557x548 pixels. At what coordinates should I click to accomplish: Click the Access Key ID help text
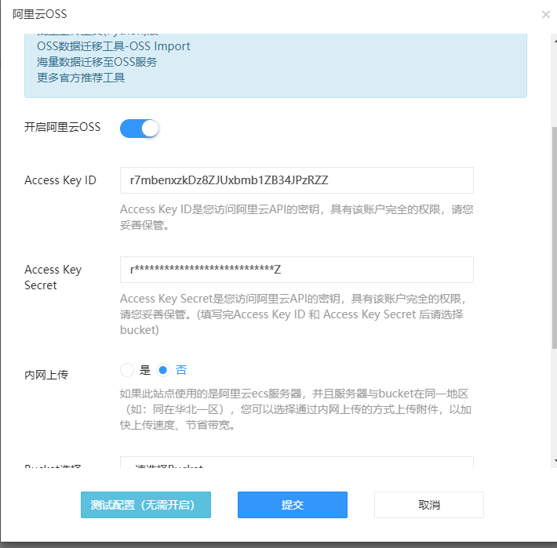(x=297, y=217)
